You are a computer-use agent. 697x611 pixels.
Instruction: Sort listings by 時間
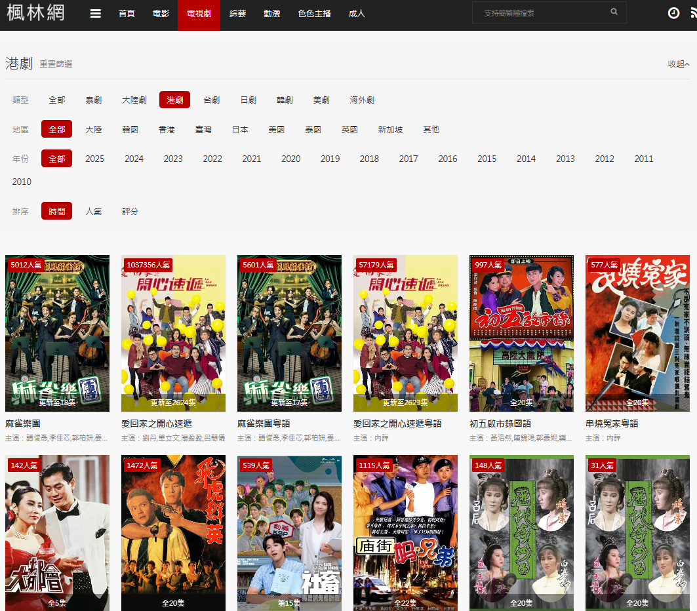(x=57, y=211)
